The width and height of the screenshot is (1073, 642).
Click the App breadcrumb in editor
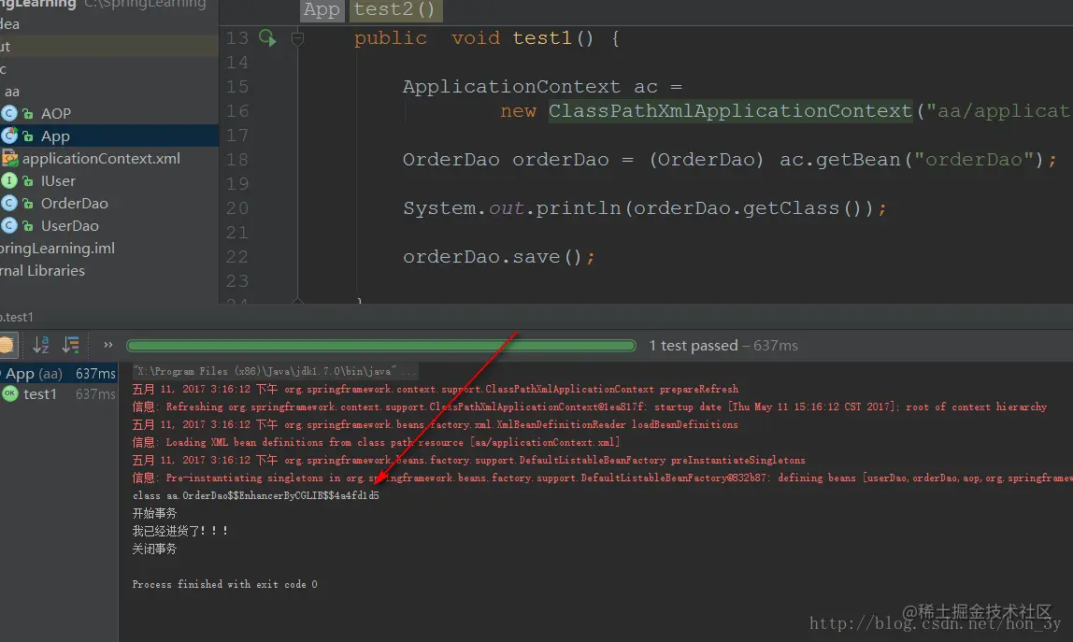(322, 9)
